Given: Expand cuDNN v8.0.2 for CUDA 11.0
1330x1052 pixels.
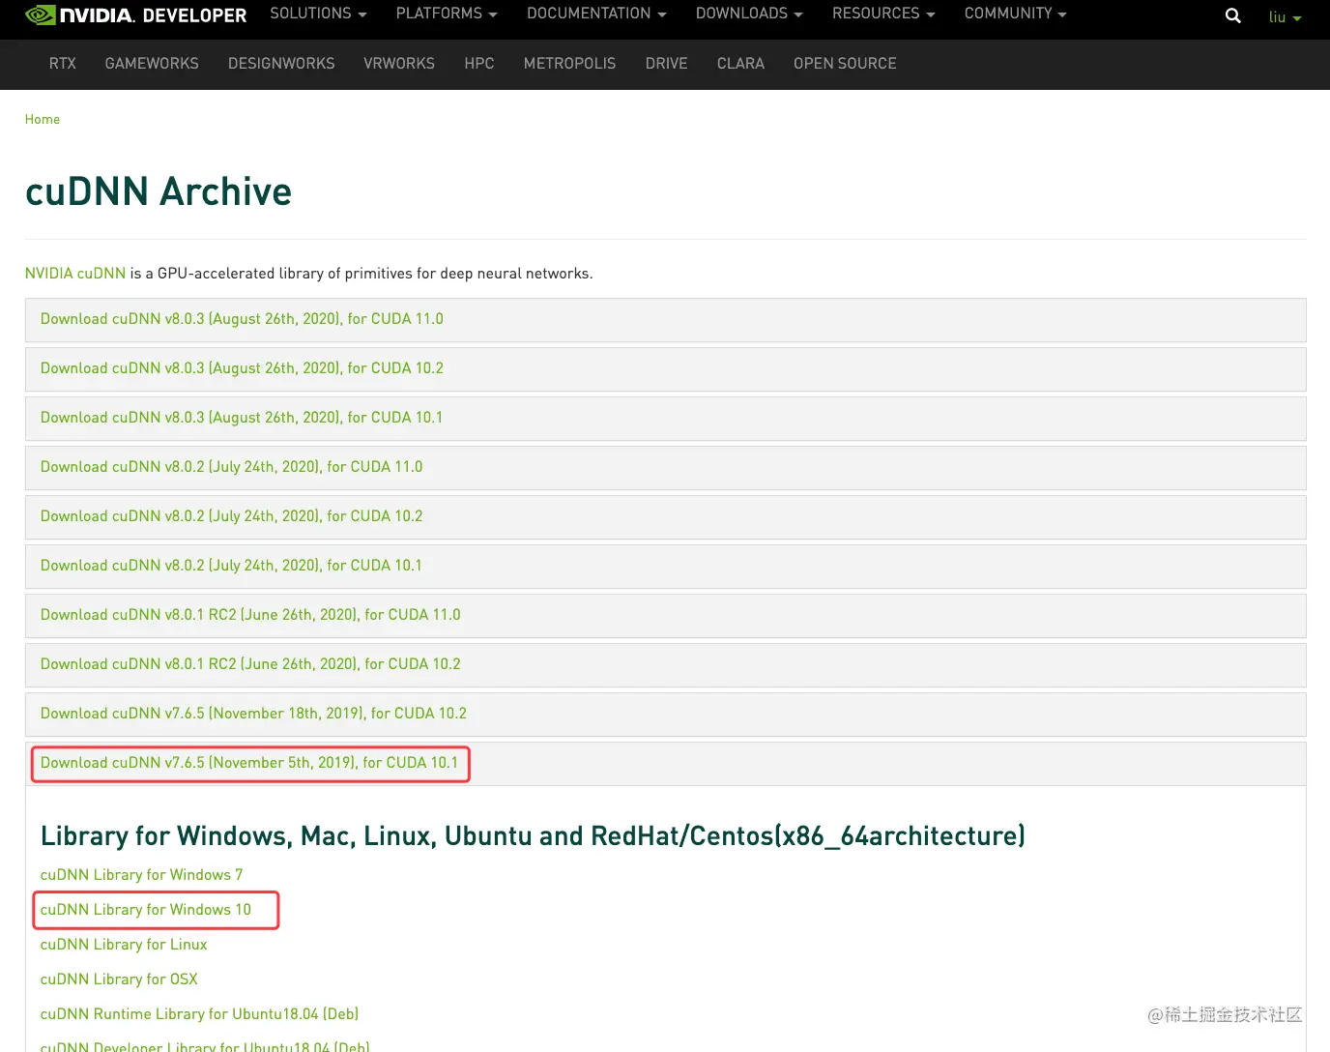Looking at the screenshot, I should 665,468.
